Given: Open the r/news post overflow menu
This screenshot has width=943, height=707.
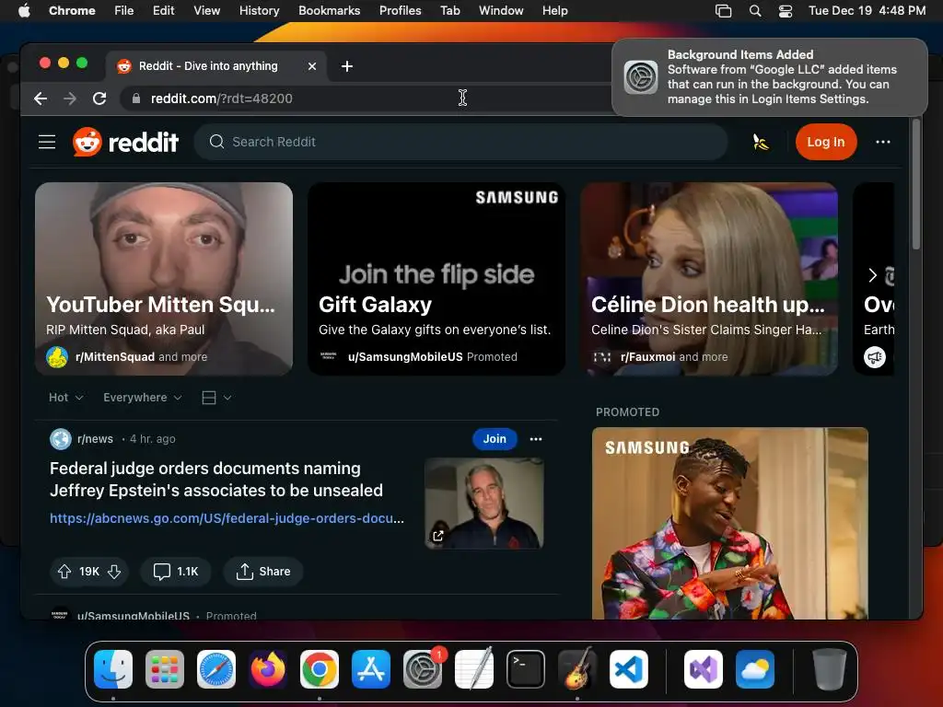Looking at the screenshot, I should point(536,439).
